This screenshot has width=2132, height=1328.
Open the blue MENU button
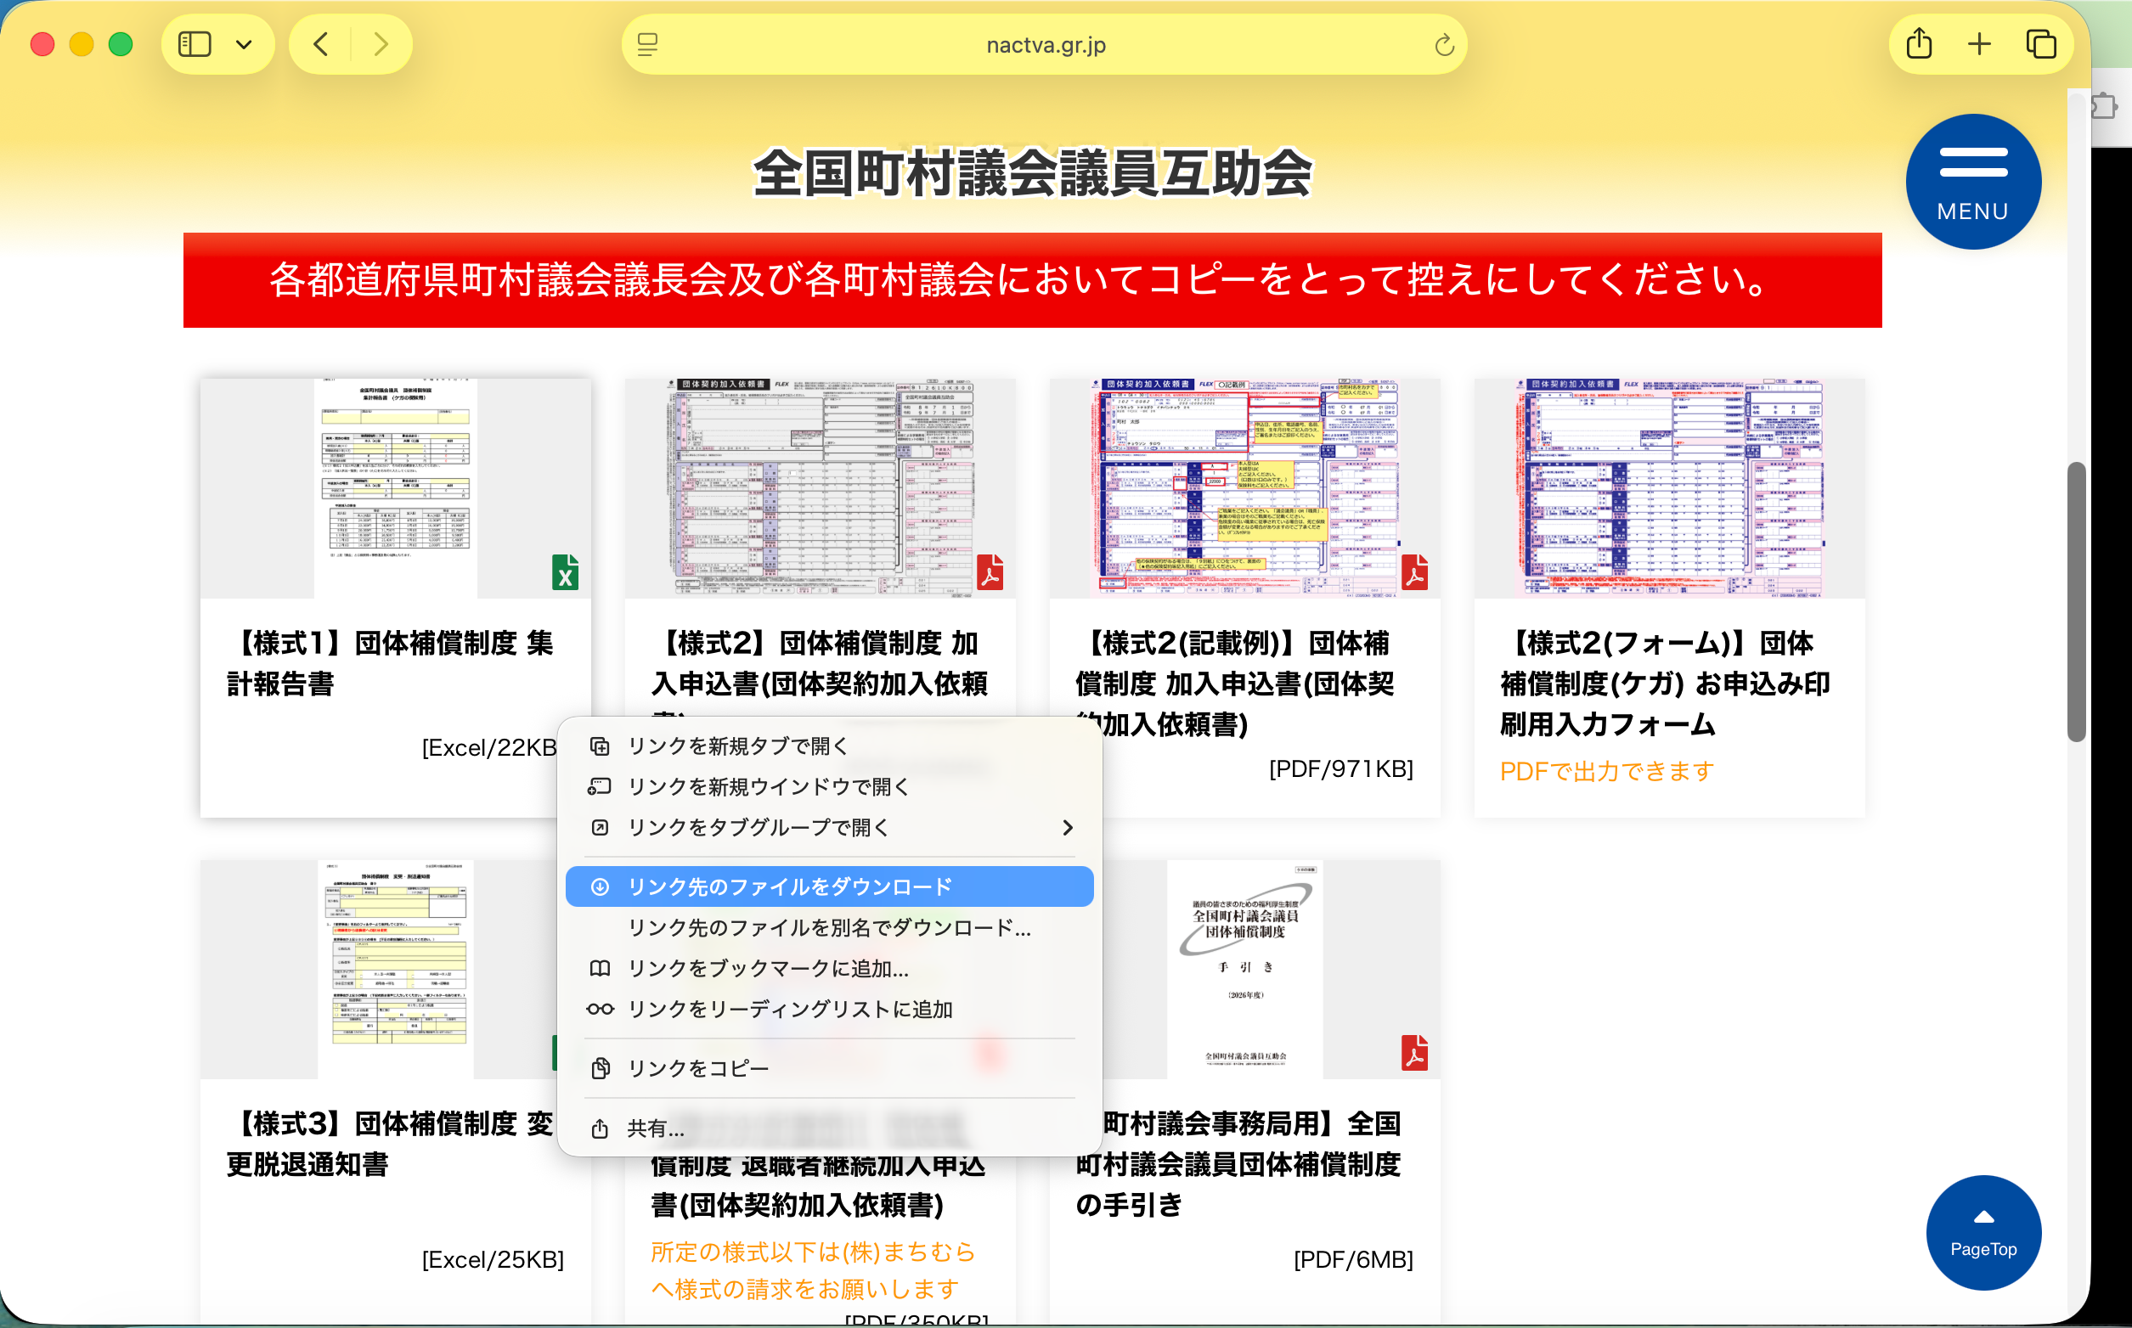1973,182
